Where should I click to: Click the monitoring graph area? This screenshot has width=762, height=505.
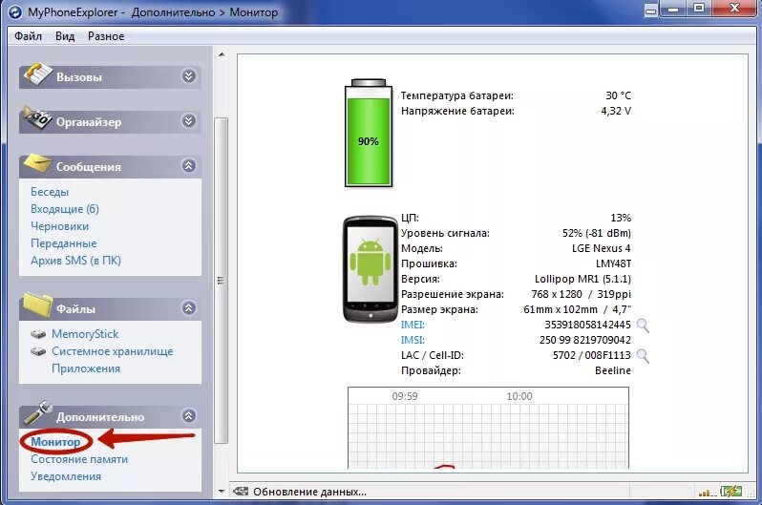(x=488, y=429)
